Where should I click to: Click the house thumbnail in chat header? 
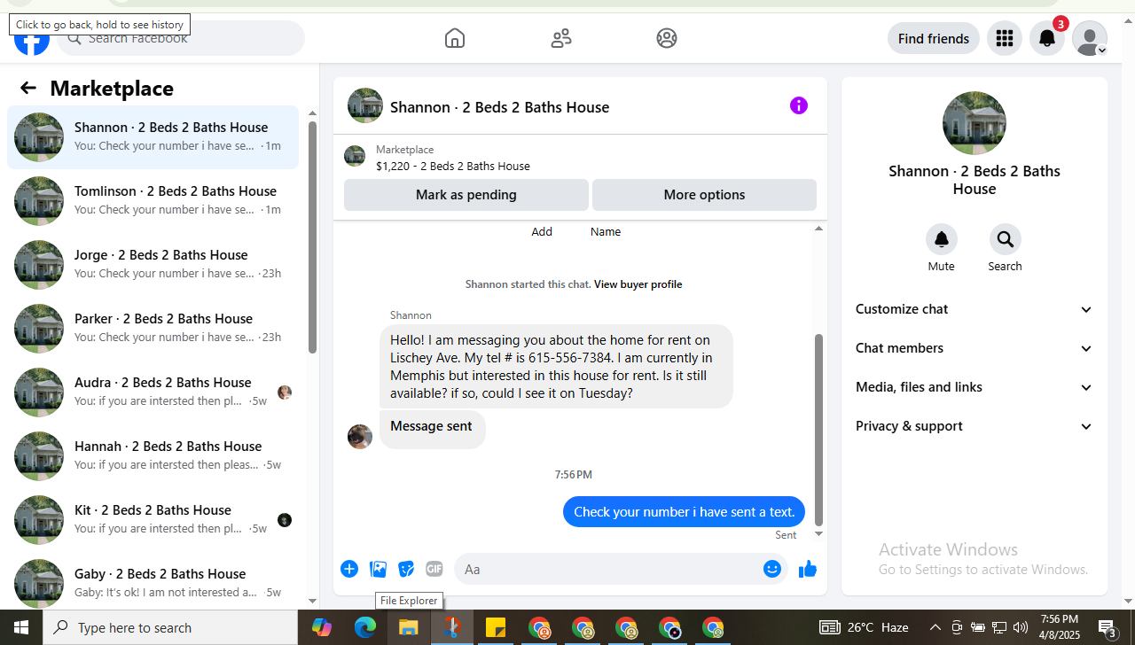tap(365, 105)
